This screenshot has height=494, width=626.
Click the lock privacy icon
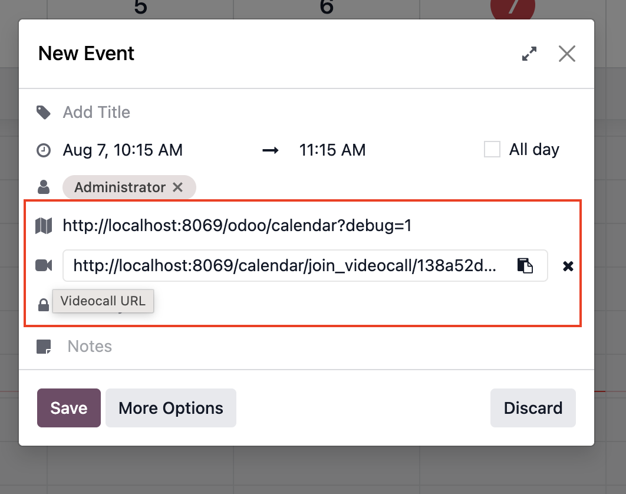click(44, 305)
